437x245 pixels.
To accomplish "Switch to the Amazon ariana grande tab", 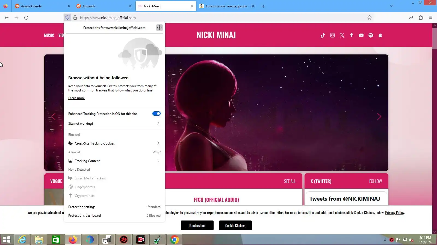I will (x=228, y=6).
